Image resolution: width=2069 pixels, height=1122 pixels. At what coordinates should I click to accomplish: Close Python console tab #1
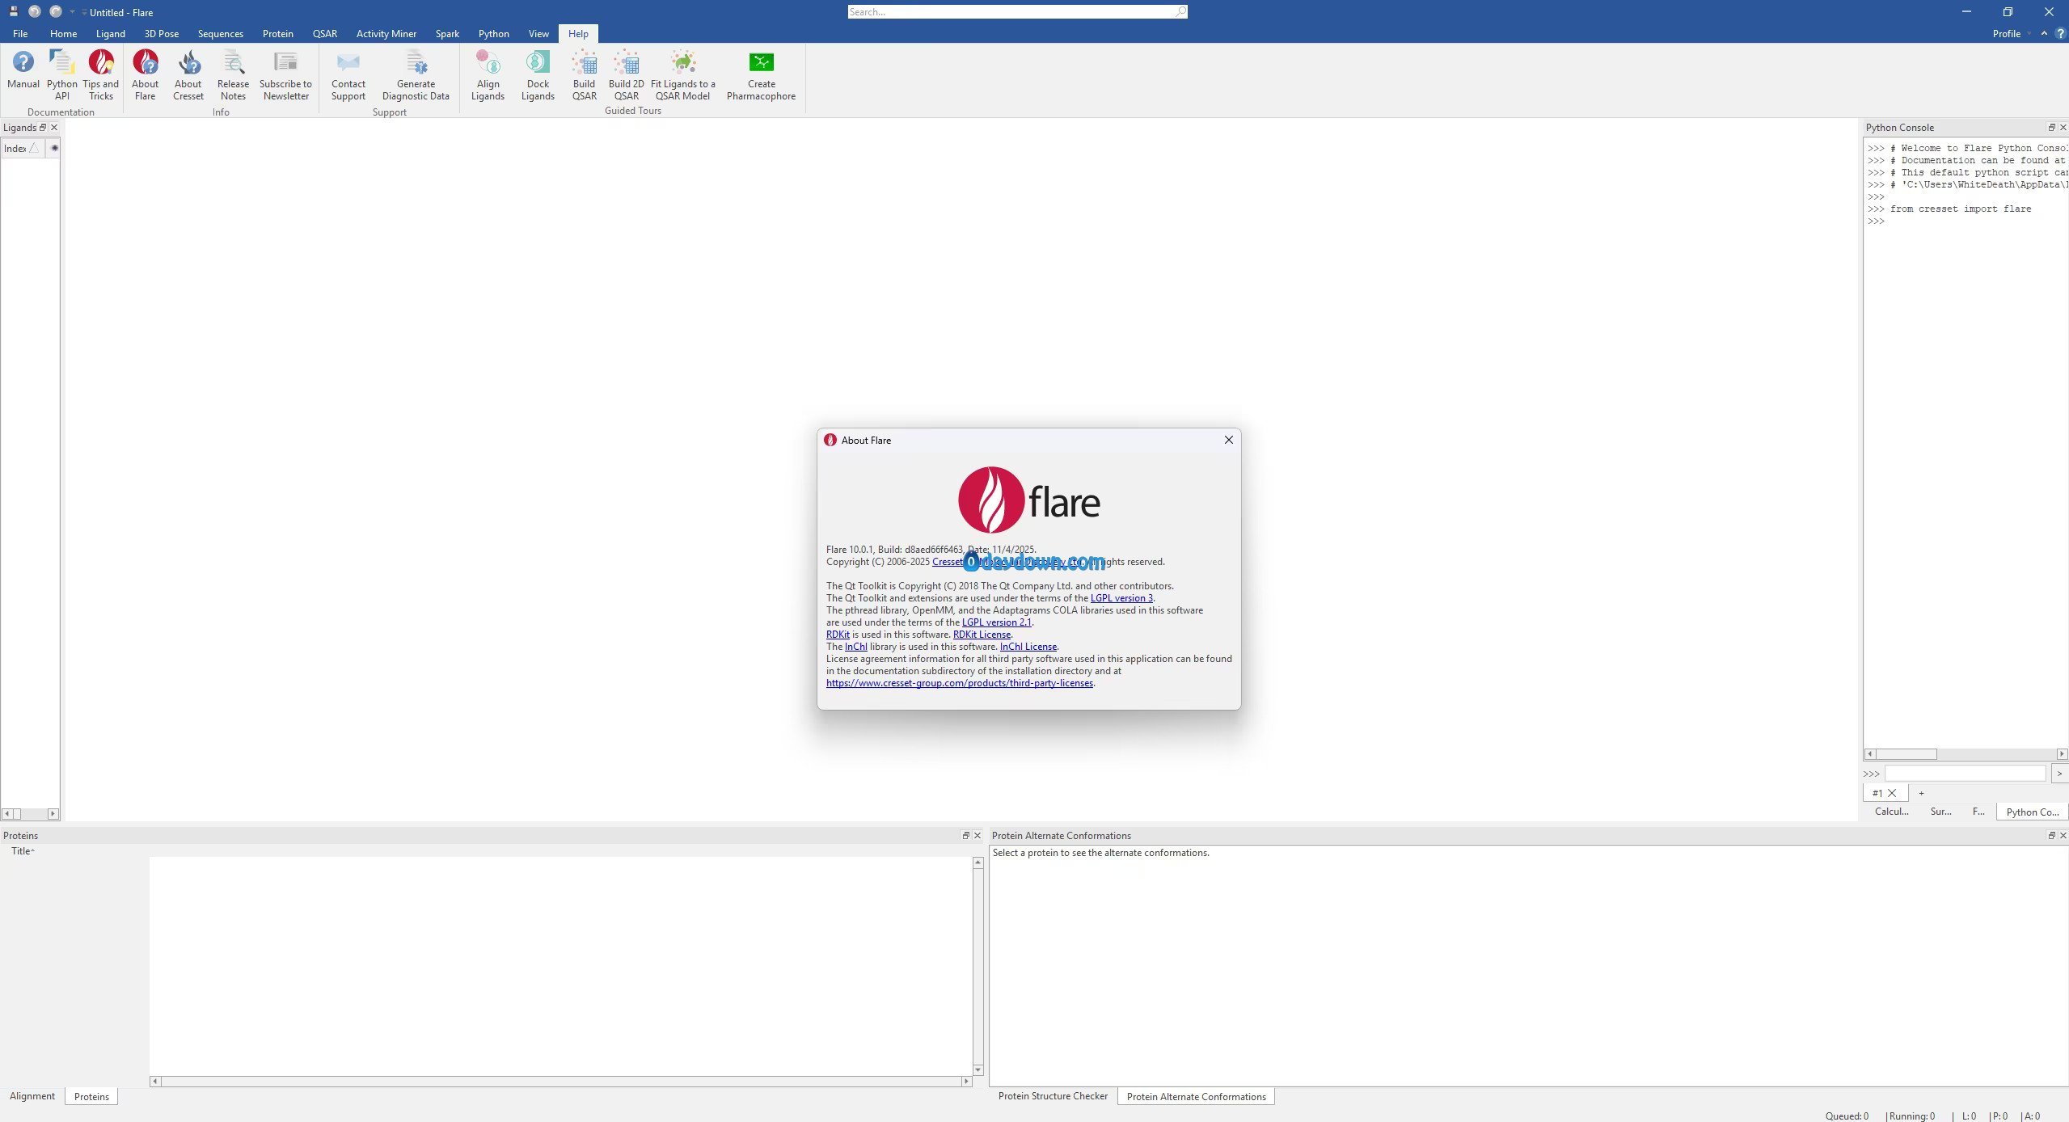1892,793
